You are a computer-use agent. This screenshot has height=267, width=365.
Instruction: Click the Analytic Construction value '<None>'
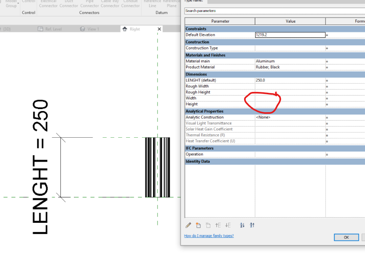(263, 117)
